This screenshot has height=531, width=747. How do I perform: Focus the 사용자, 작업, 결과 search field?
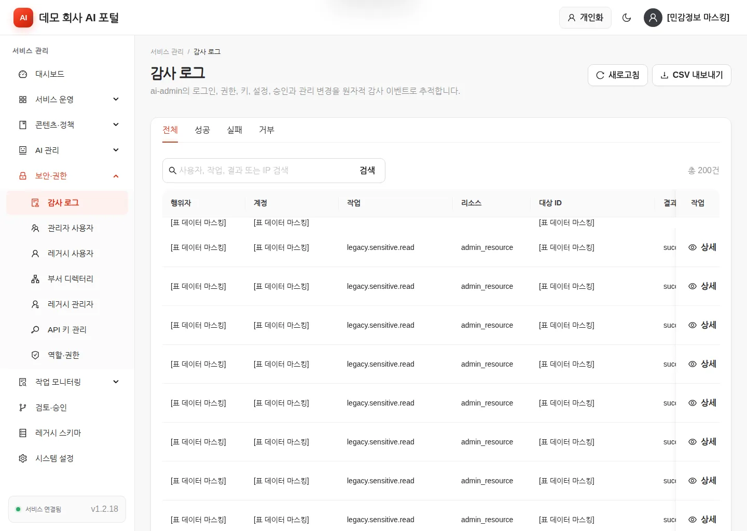(x=265, y=171)
